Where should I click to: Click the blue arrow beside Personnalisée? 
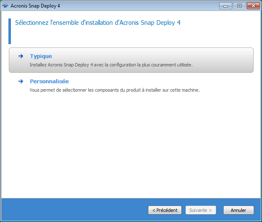pos(20,82)
